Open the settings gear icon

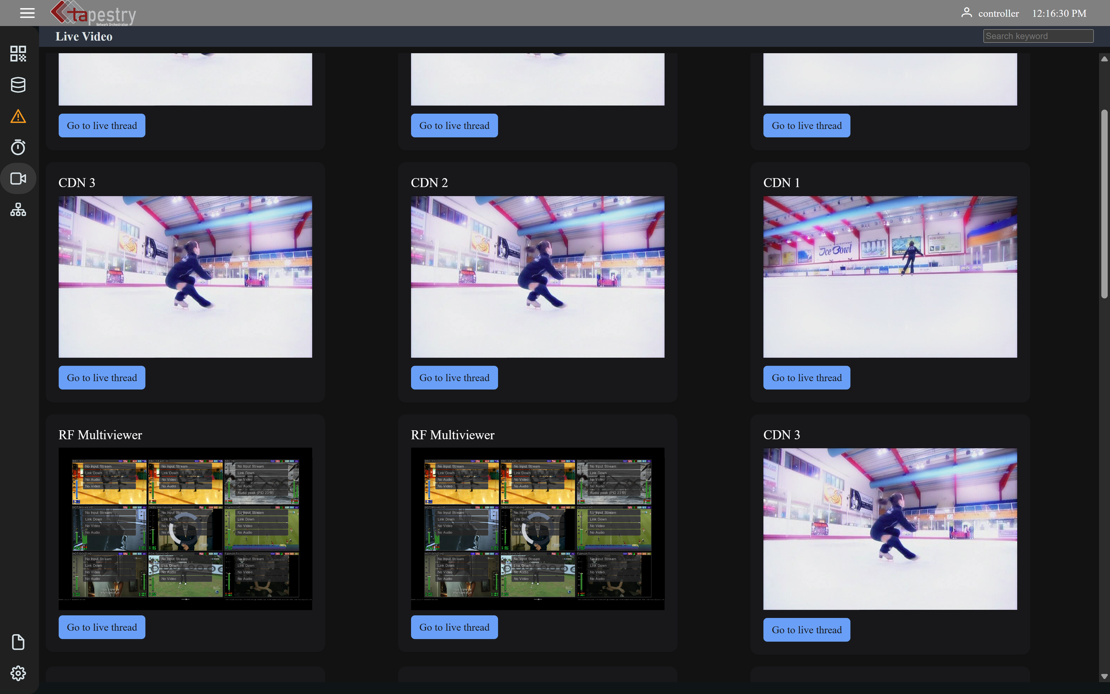pos(18,673)
